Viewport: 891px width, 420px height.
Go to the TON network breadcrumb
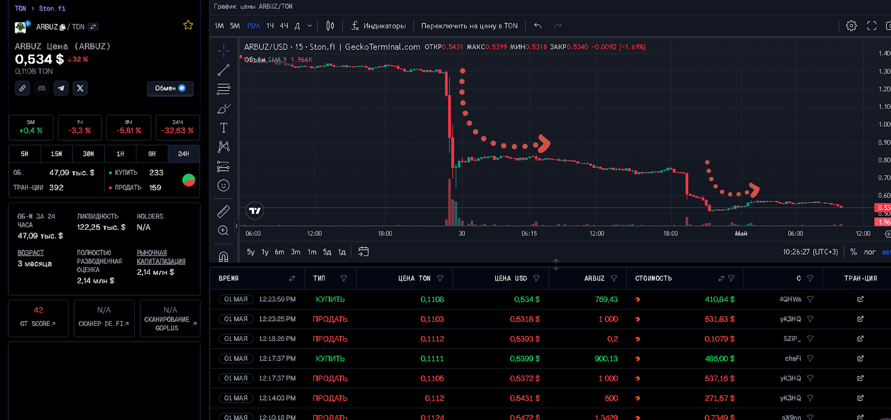(x=21, y=8)
